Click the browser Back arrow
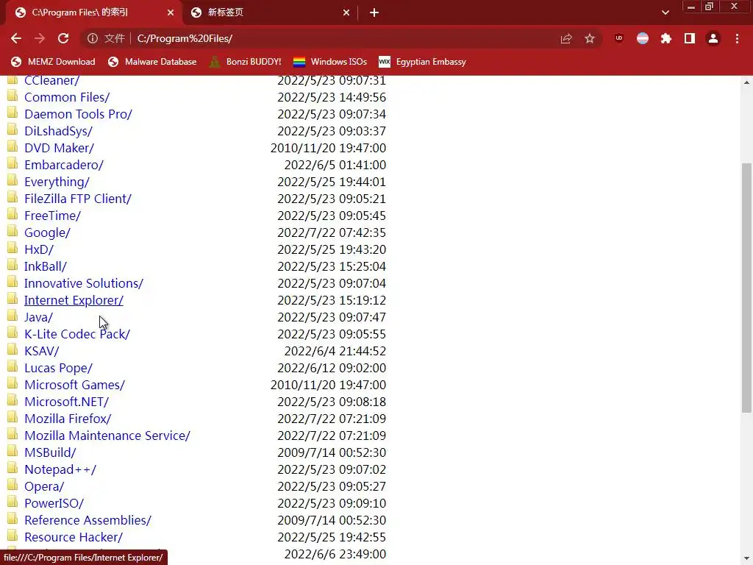Viewport: 753px width, 565px height. pyautogui.click(x=16, y=38)
